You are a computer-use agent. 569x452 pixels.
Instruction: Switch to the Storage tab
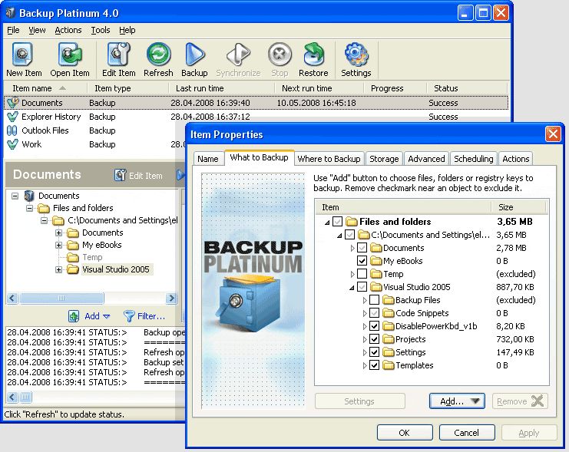(x=384, y=159)
